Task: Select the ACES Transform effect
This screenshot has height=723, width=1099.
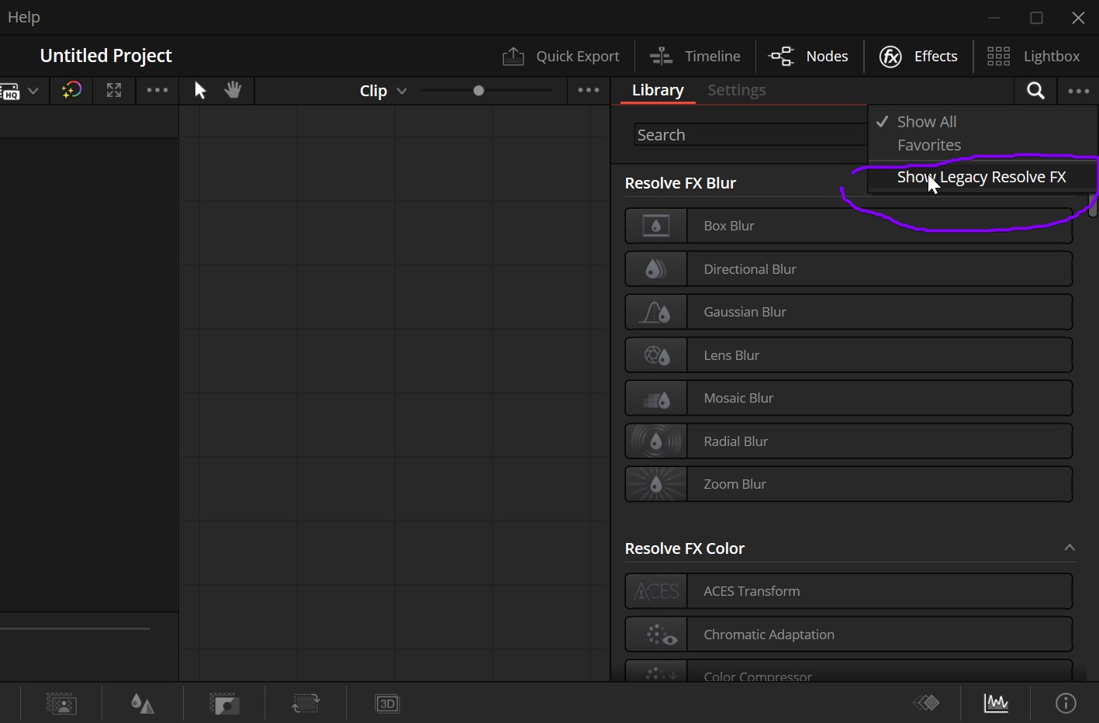Action: pos(848,591)
